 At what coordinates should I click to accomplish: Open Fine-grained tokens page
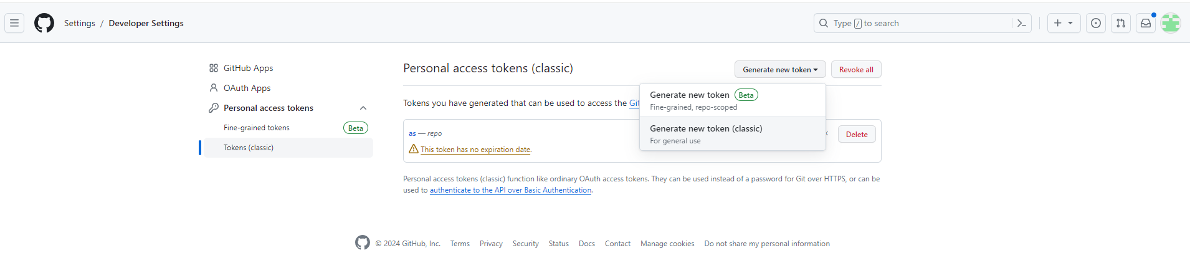point(257,128)
